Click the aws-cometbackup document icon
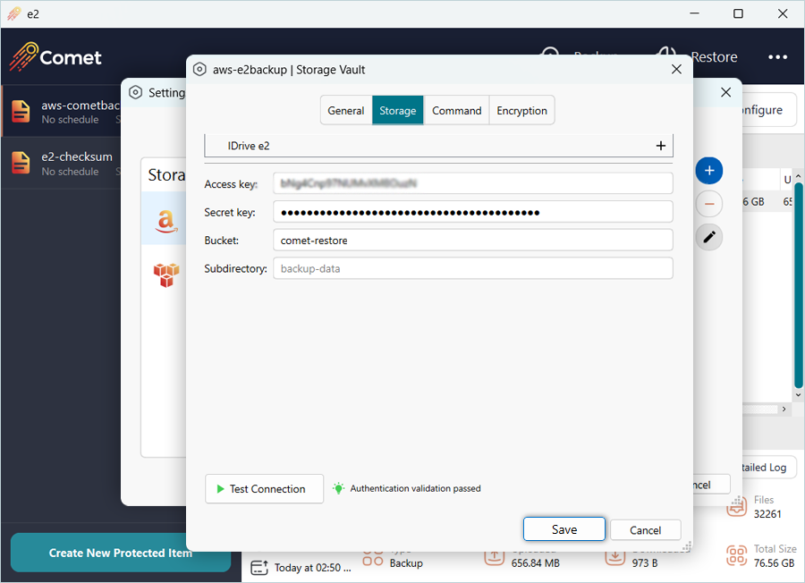Screen dimensions: 805x583 [x=21, y=112]
